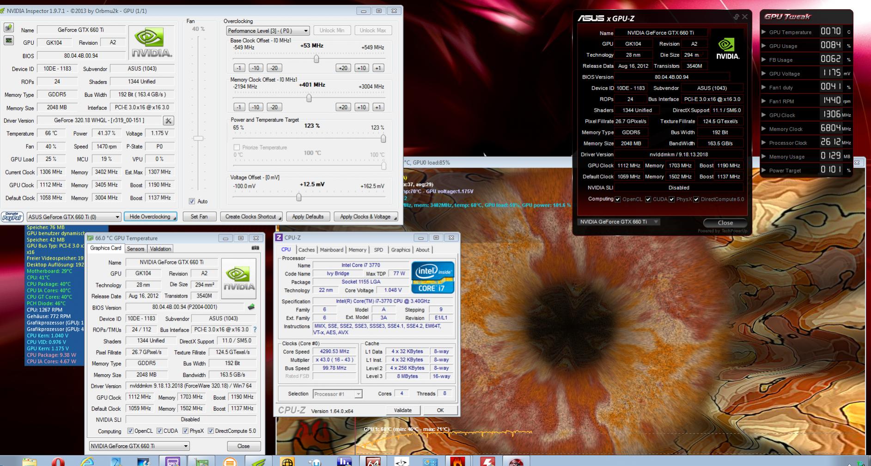Open the folder icon on the taskbar
This screenshot has height=466, width=871.
click(x=29, y=461)
